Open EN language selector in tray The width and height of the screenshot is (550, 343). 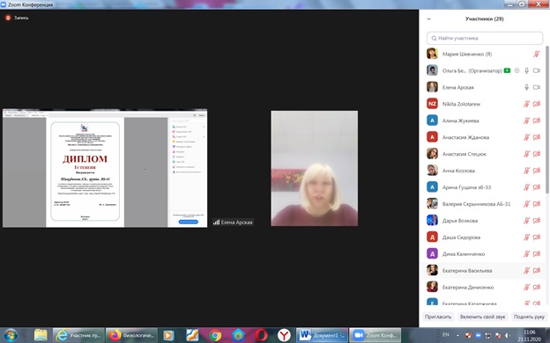click(446, 334)
